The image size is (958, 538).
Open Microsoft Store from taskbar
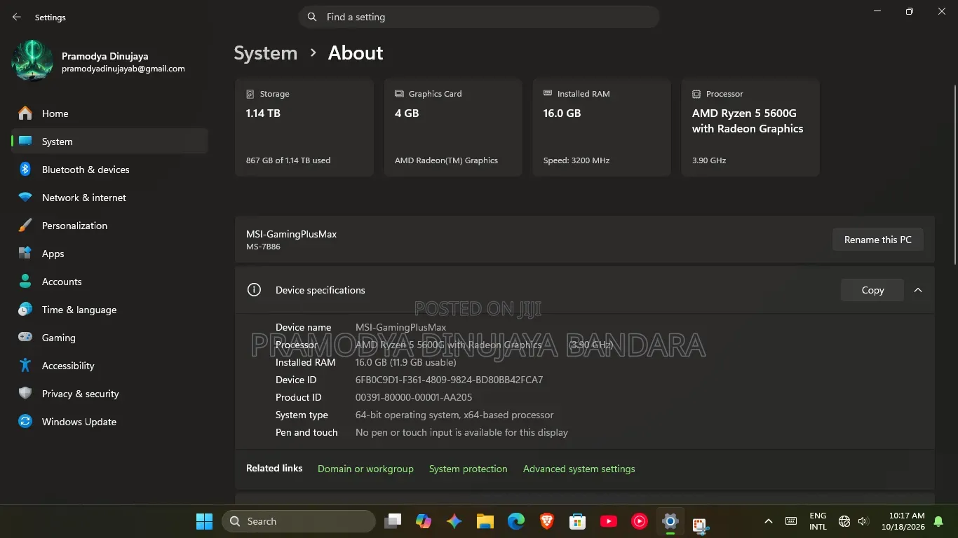point(578,521)
